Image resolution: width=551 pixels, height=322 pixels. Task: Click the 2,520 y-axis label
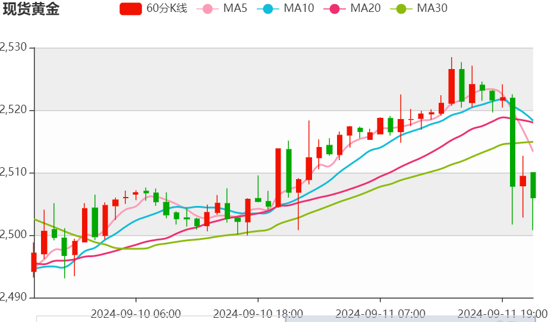click(x=13, y=110)
